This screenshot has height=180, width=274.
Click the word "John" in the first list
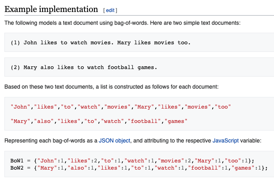tap(20, 107)
